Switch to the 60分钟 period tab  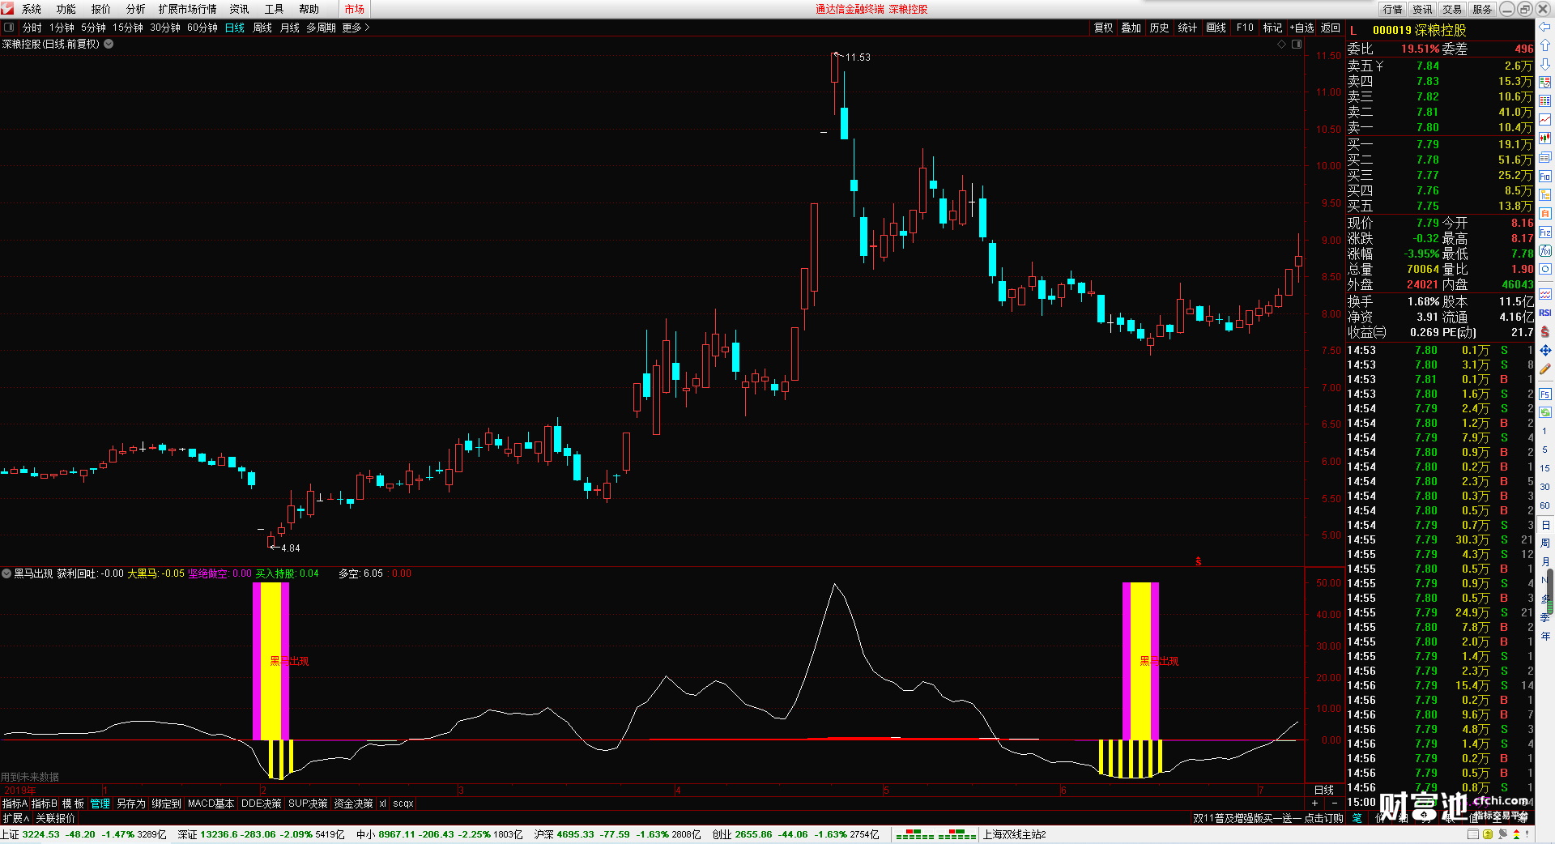pyautogui.click(x=202, y=28)
